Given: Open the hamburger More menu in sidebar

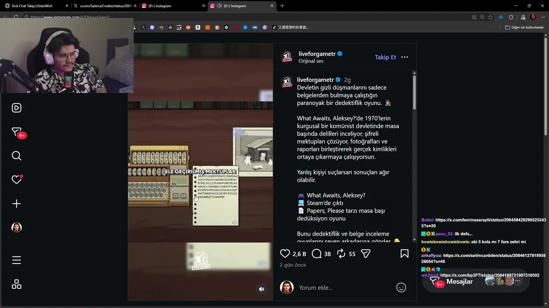Looking at the screenshot, I should pyautogui.click(x=16, y=260).
